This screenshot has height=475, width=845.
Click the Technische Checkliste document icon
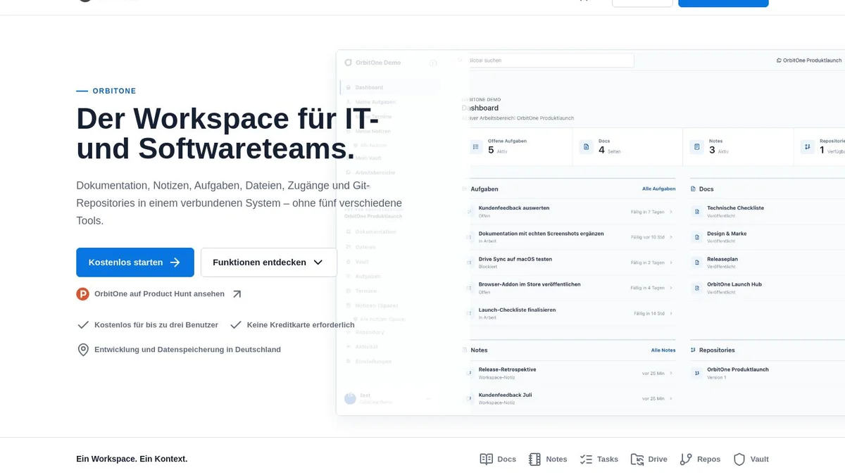[x=697, y=211]
